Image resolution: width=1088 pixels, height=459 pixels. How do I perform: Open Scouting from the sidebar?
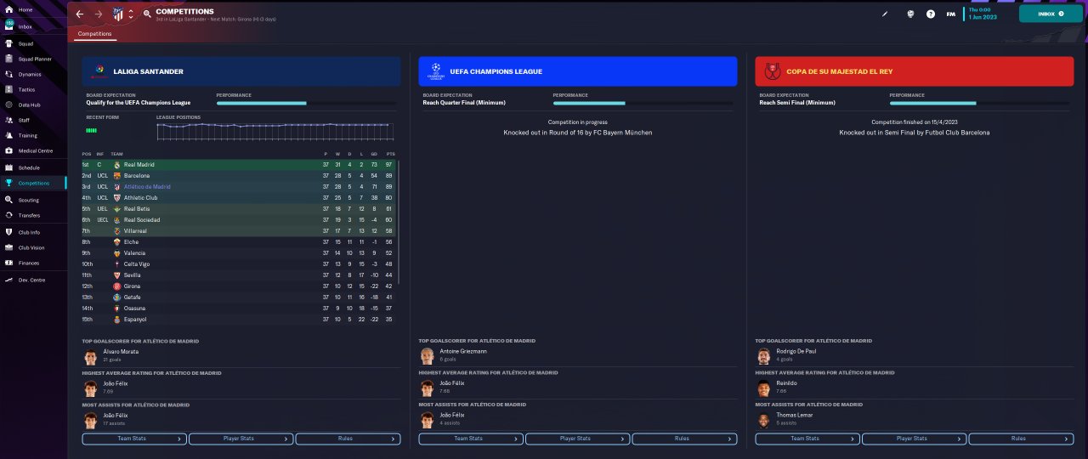(32, 200)
